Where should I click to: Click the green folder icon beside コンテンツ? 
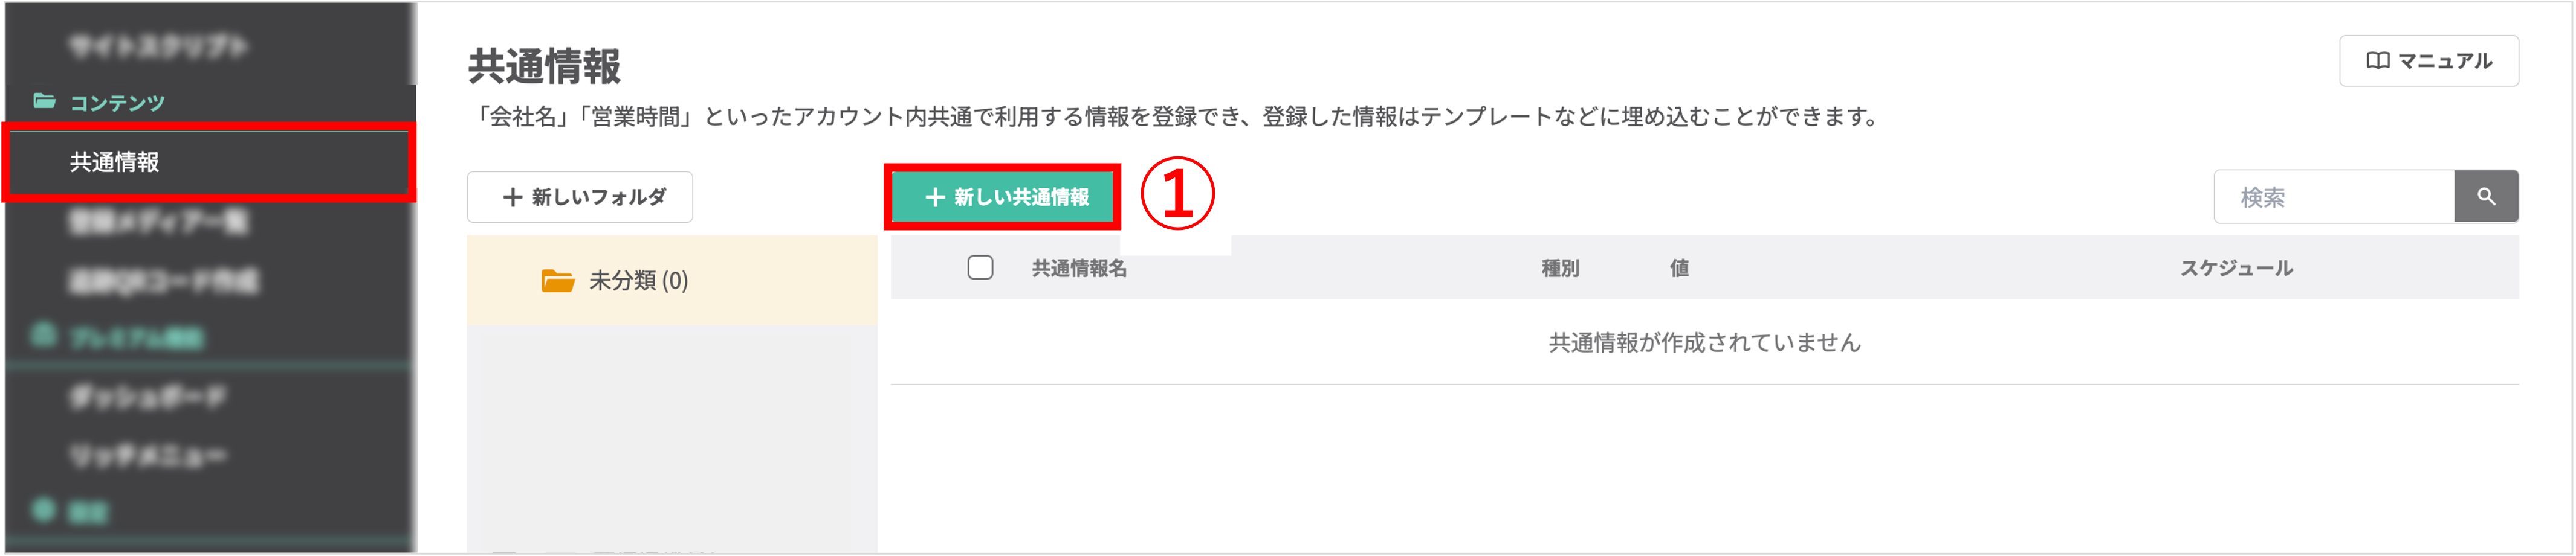(x=44, y=101)
